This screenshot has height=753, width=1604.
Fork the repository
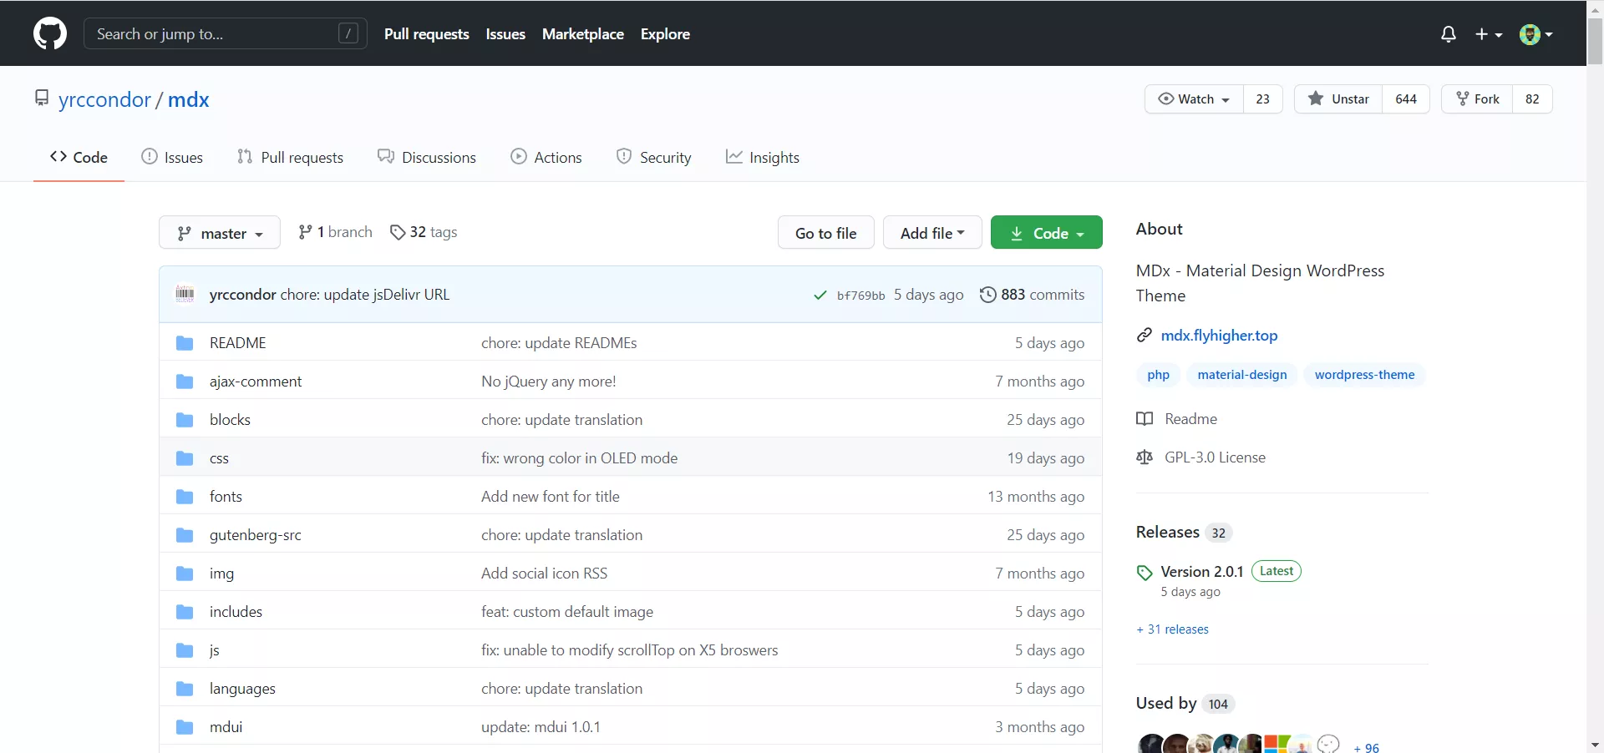[1477, 99]
